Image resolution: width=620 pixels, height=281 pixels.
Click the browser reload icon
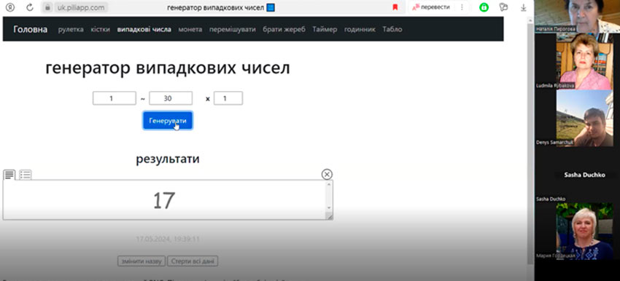(x=30, y=7)
